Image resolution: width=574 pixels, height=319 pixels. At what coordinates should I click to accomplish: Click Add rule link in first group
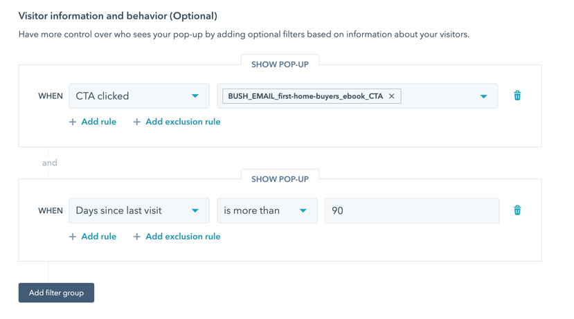98,122
